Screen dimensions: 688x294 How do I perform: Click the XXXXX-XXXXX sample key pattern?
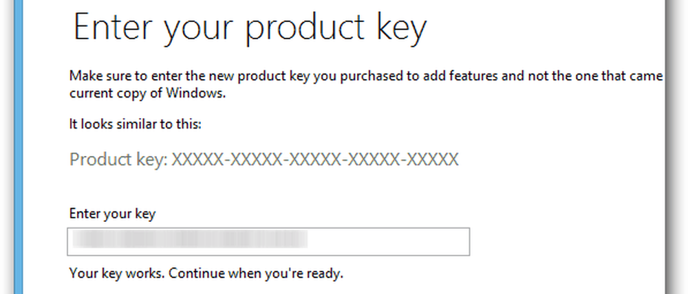314,160
